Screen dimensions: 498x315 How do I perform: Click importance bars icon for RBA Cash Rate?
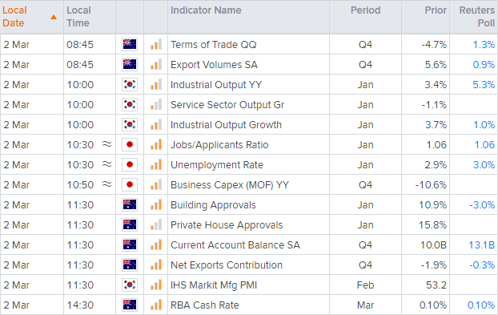(x=156, y=305)
